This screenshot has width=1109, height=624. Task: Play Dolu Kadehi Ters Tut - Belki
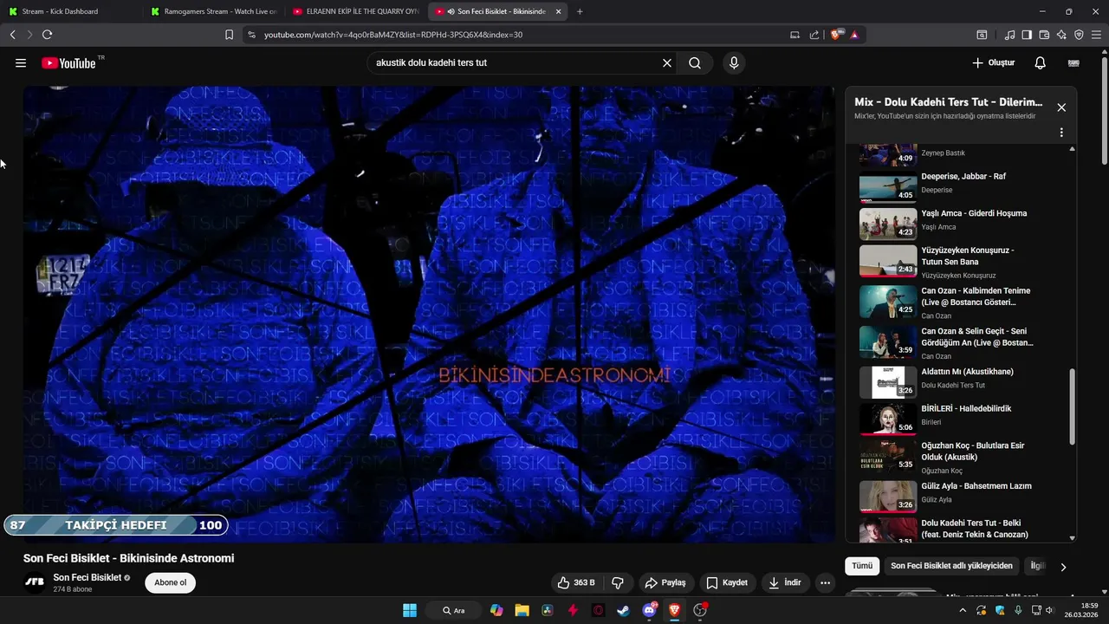tap(960, 530)
